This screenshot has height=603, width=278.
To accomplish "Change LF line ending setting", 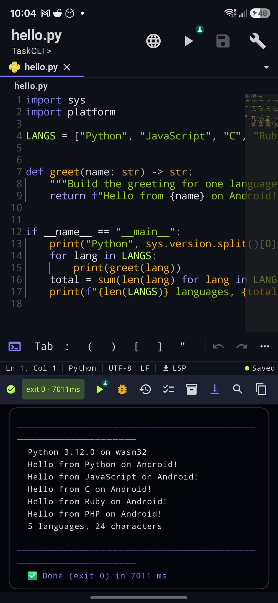I will coord(145,368).
